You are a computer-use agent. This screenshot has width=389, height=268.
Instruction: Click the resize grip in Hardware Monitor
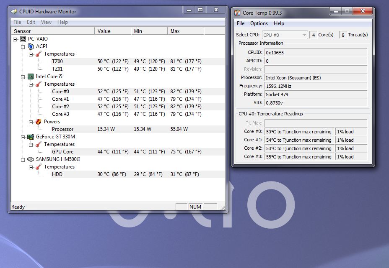223,208
